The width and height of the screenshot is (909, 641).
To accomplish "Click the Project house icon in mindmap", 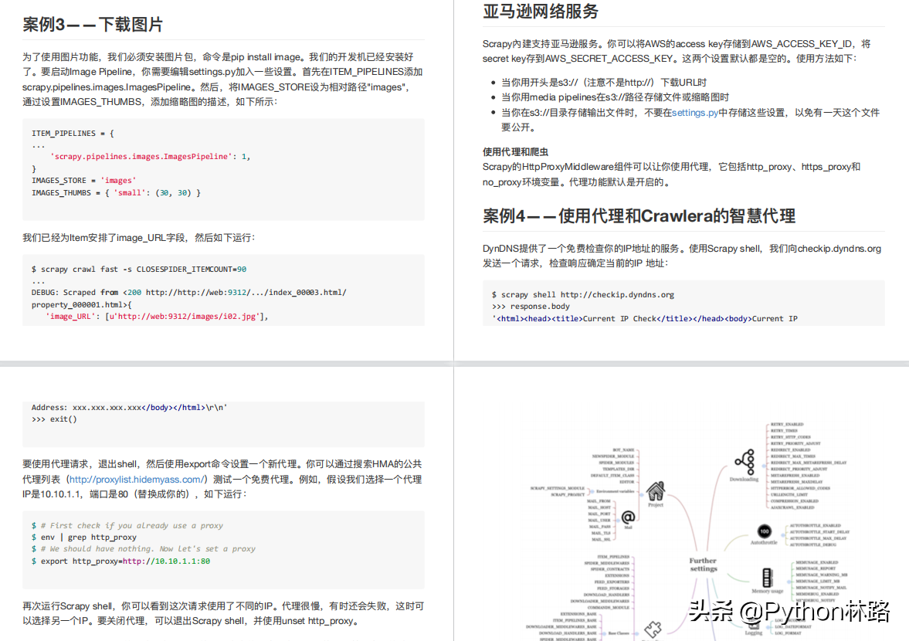I will click(x=656, y=491).
